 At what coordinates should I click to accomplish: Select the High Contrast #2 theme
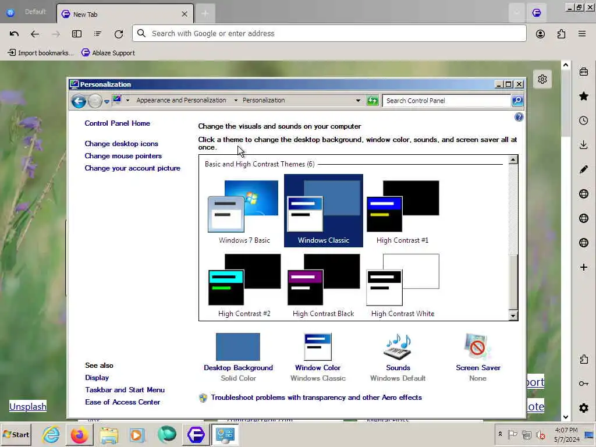pos(244,284)
